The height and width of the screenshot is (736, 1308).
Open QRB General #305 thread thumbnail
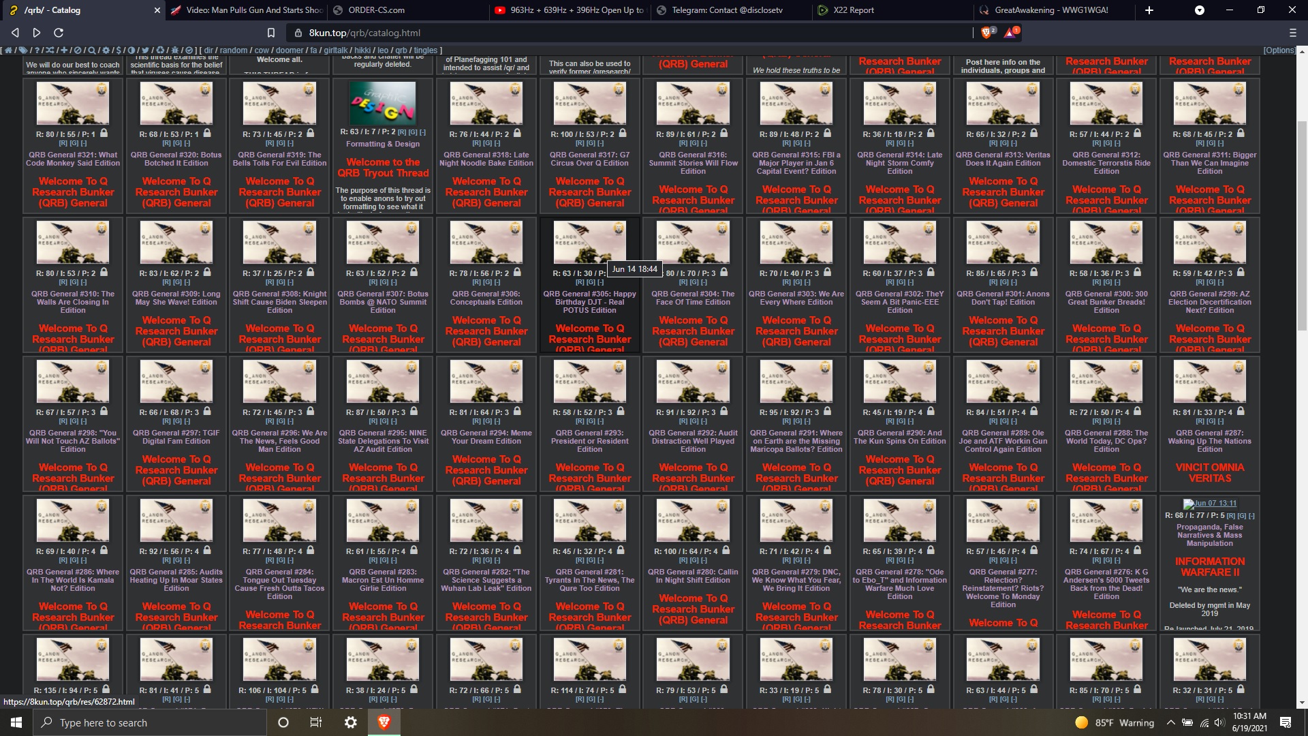(589, 241)
